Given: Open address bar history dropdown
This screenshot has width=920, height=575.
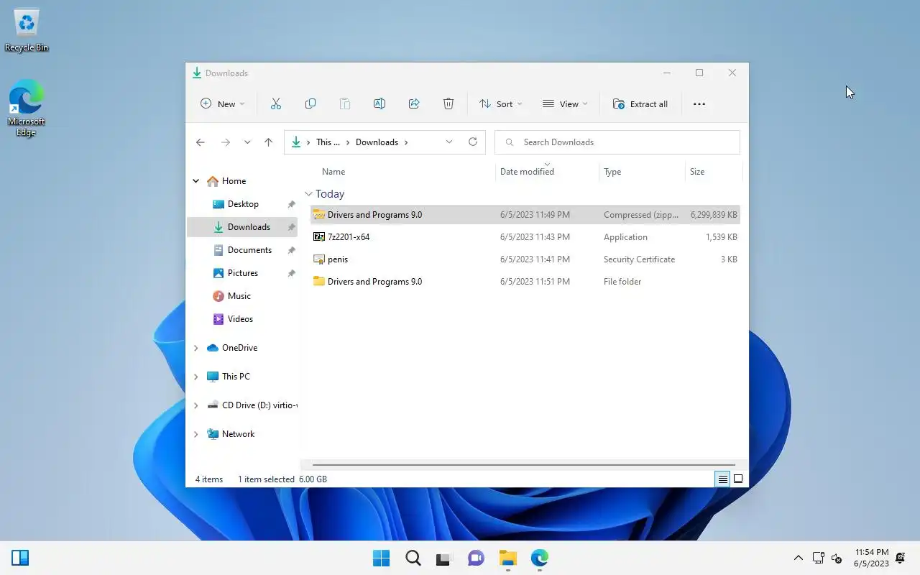Looking at the screenshot, I should [x=449, y=142].
